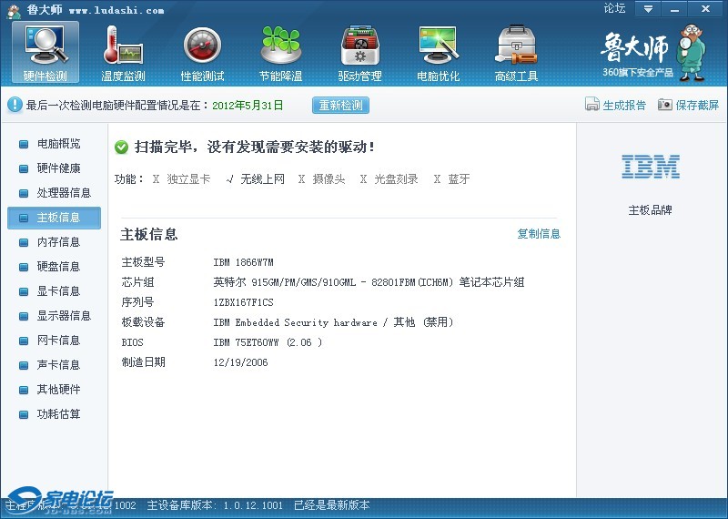Viewport: 728px width, 519px height.
Task: Open the 论坛 forum link
Action: pyautogui.click(x=615, y=8)
